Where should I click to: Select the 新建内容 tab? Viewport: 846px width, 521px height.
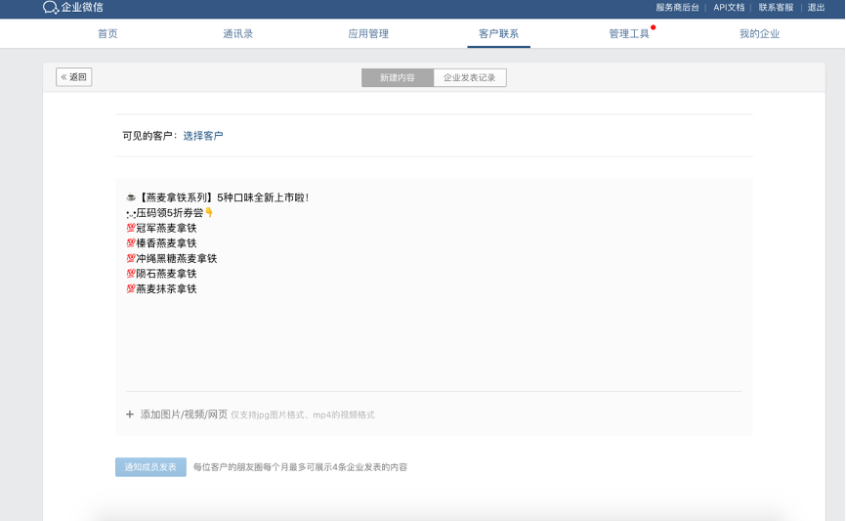pyautogui.click(x=398, y=77)
